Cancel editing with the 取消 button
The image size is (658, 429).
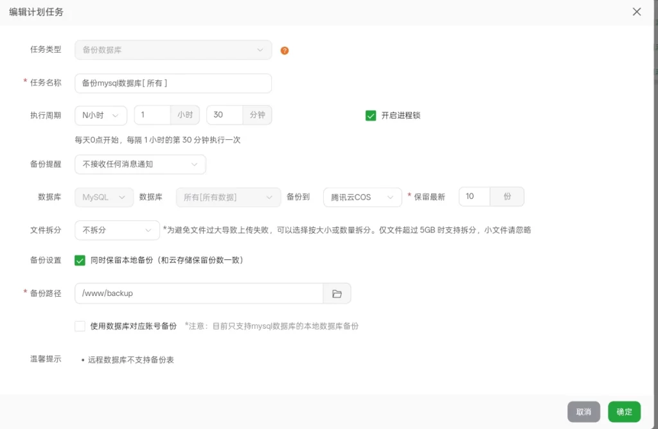pos(583,412)
